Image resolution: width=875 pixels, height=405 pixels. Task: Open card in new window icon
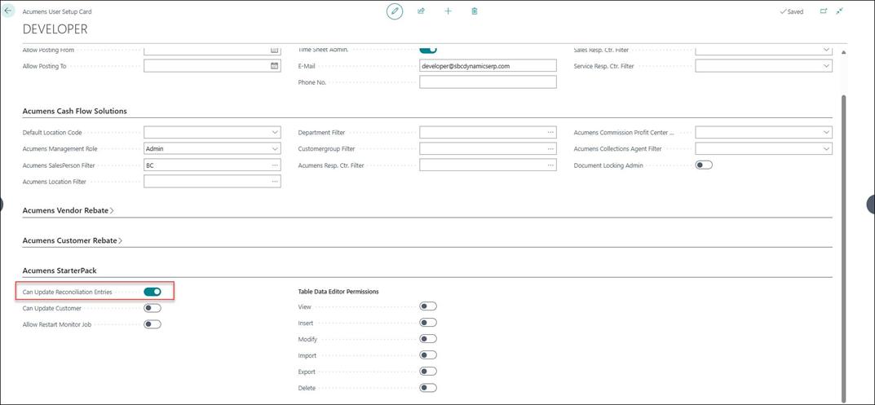[823, 11]
